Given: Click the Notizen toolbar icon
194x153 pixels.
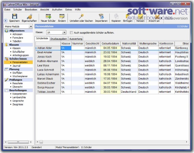Looking at the screenshot, I should [x=141, y=17].
